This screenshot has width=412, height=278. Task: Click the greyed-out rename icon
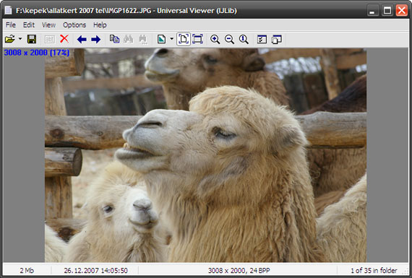(x=50, y=40)
